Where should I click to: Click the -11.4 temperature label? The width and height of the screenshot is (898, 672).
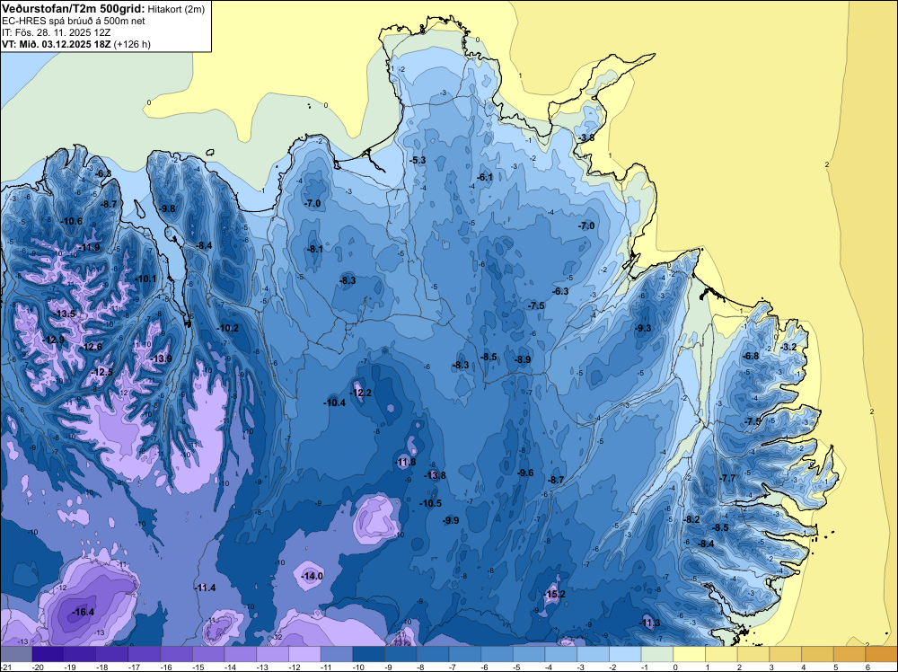click(x=205, y=588)
